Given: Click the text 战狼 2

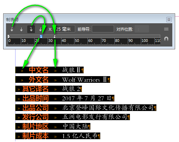Looking at the screenshot, I should pyautogui.click(x=71, y=89).
